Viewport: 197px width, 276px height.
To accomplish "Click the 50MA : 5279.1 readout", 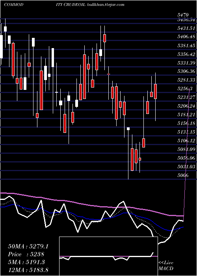I will point(28,246).
